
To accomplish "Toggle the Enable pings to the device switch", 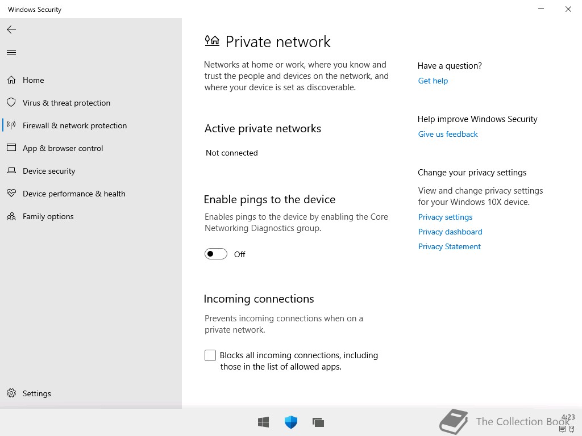I will pos(215,254).
